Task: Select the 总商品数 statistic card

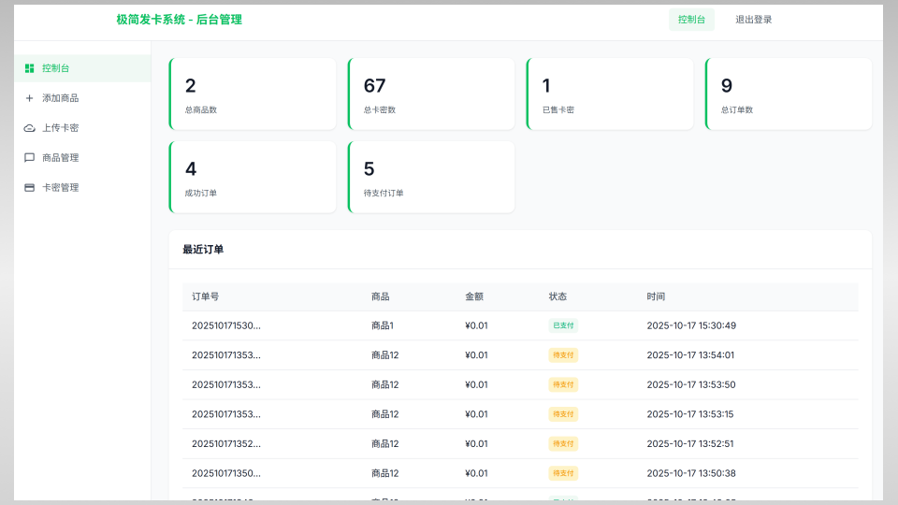Action: (253, 94)
